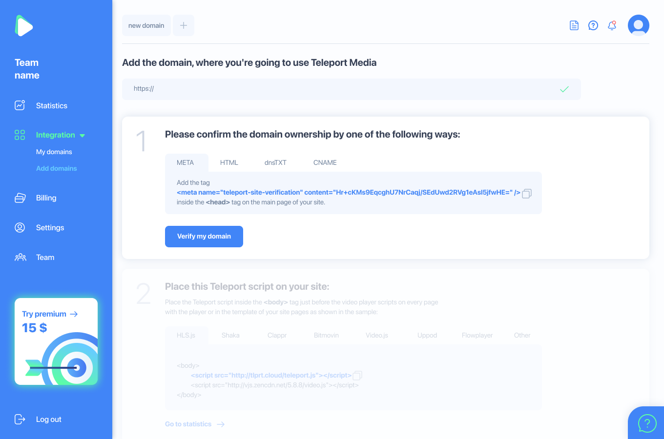Go to My domains

pyautogui.click(x=54, y=152)
